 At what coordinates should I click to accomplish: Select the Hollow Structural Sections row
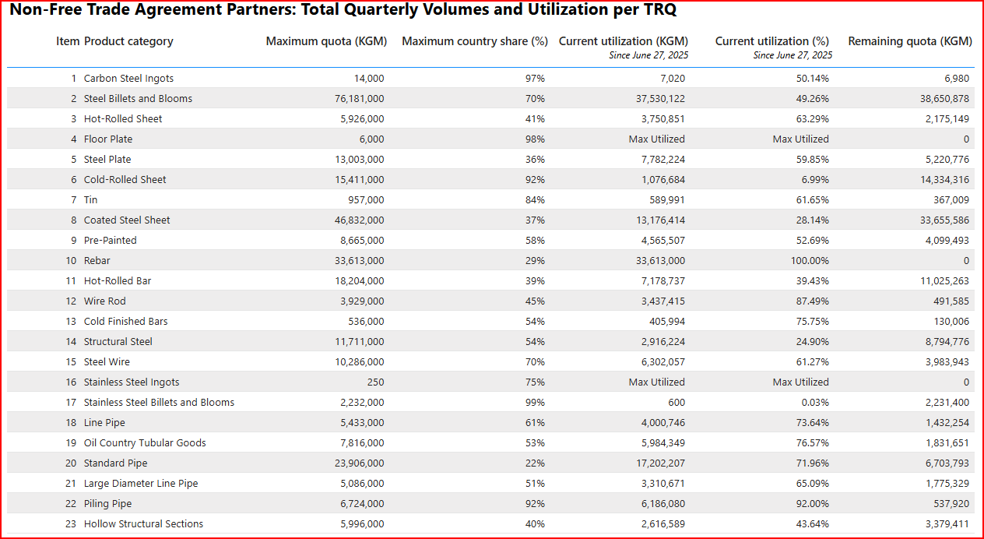(x=143, y=523)
